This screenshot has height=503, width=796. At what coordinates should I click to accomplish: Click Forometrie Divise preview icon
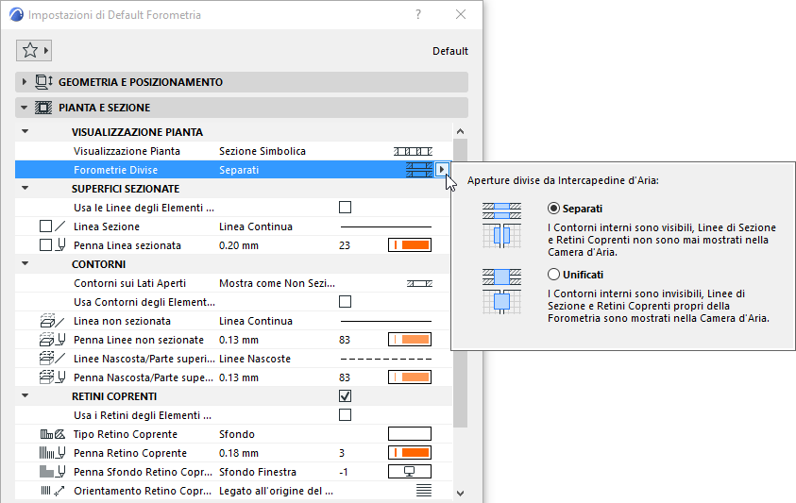pyautogui.click(x=419, y=170)
